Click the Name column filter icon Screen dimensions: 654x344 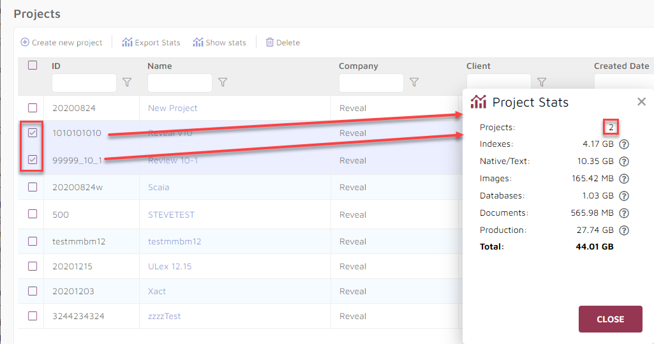click(x=223, y=82)
